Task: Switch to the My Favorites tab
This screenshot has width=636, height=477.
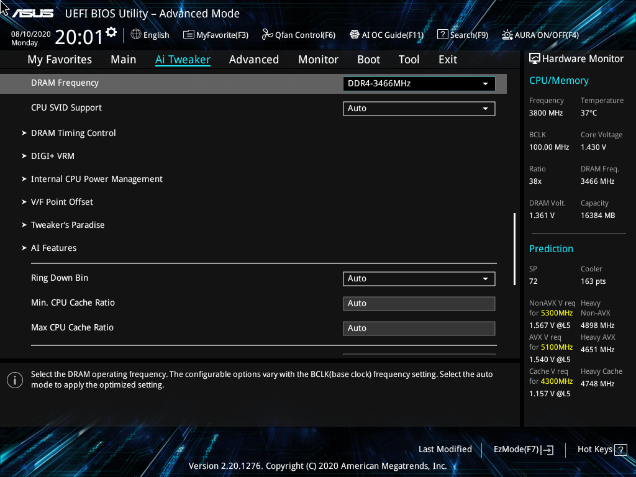Action: [60, 60]
